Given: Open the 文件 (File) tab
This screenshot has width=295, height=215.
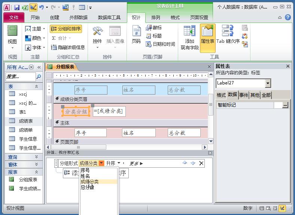Looking at the screenshot, I should pyautogui.click(x=14, y=18).
